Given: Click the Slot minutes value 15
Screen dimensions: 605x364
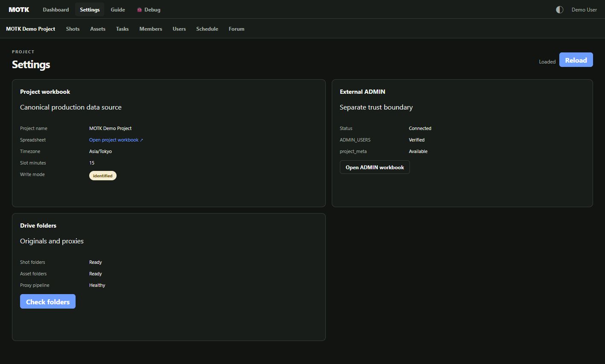Looking at the screenshot, I should [x=92, y=163].
